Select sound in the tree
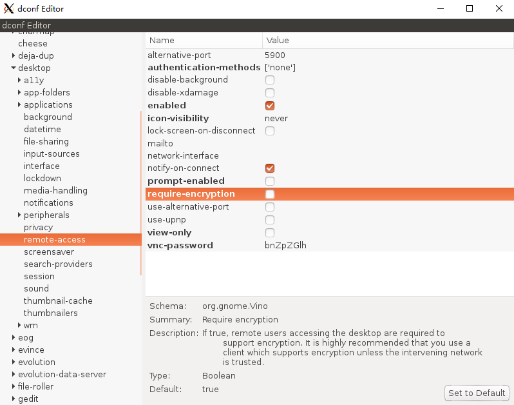514x405 pixels. 36,288
